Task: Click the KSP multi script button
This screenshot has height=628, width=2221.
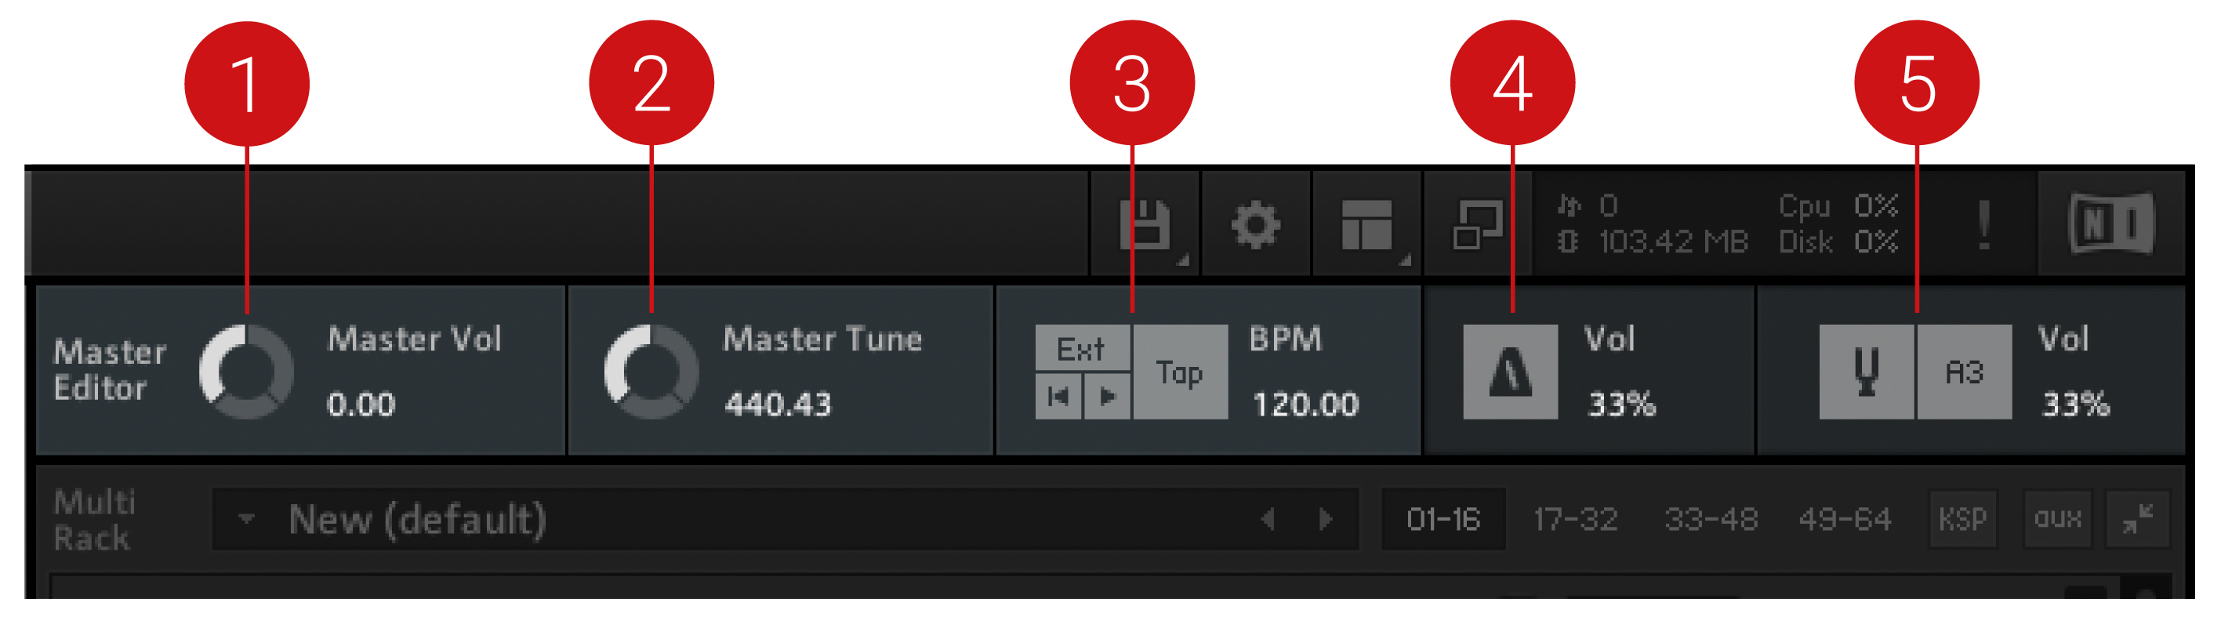Action: pyautogui.click(x=1962, y=519)
